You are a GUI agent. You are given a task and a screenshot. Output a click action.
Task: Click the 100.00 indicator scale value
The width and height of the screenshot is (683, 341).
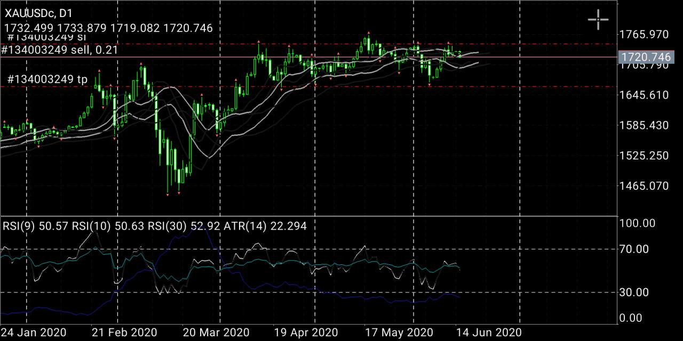click(x=638, y=223)
